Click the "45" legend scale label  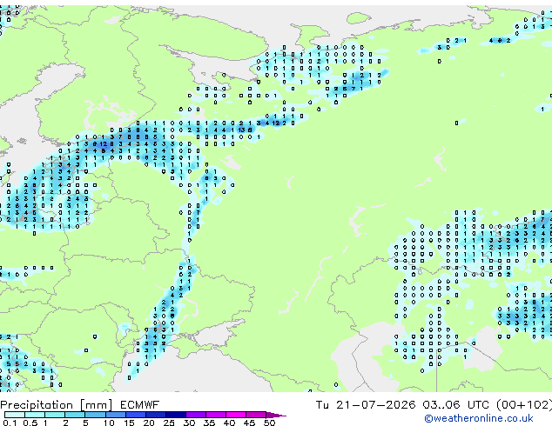click(x=249, y=423)
